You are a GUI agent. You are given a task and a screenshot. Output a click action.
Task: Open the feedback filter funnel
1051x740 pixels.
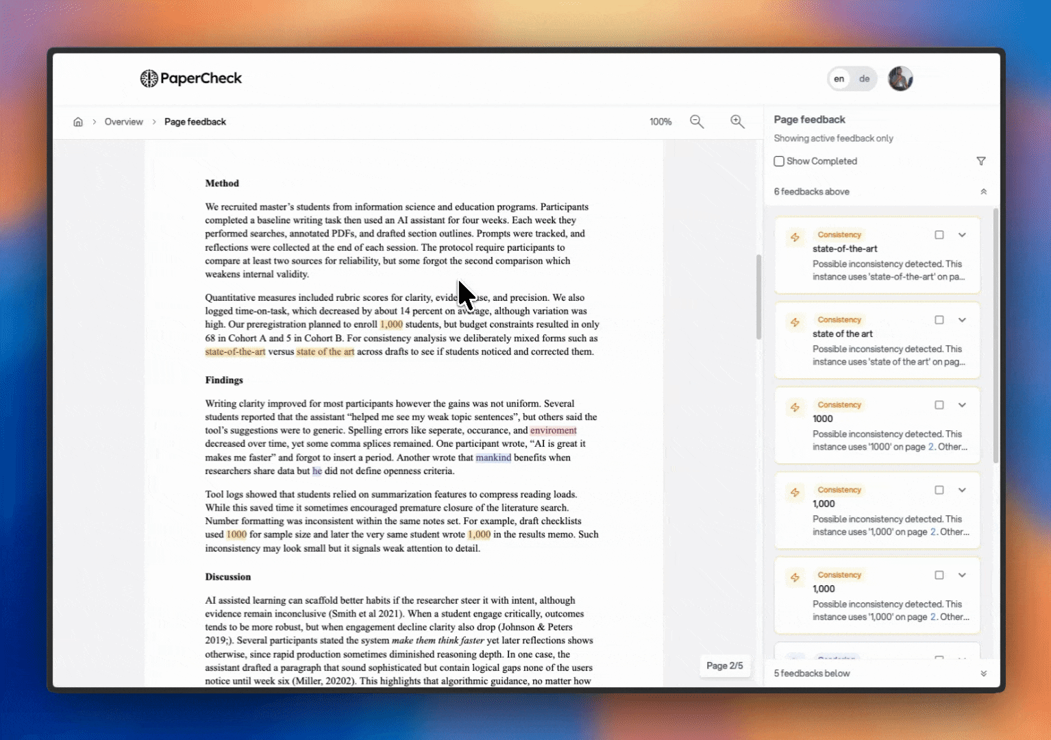point(981,161)
